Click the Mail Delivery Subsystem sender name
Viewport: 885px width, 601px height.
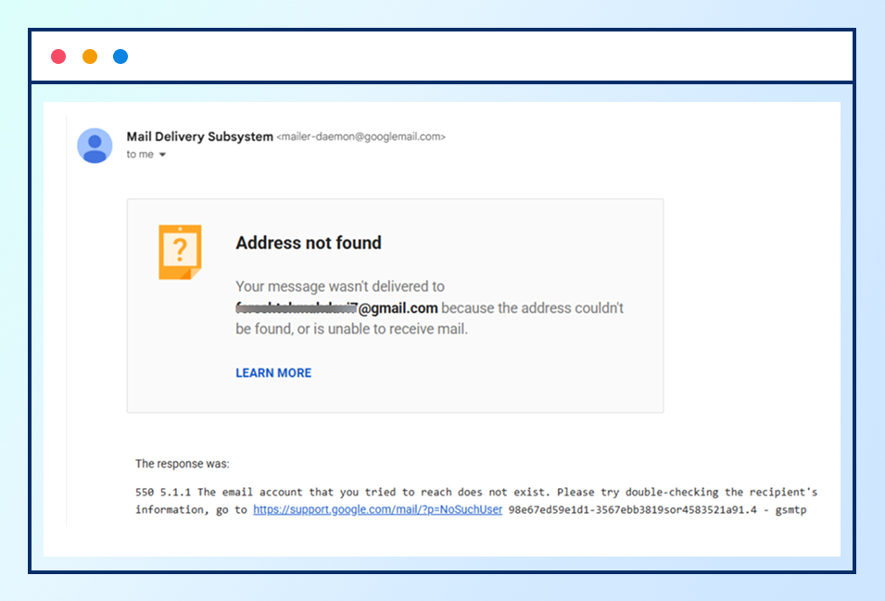point(199,136)
